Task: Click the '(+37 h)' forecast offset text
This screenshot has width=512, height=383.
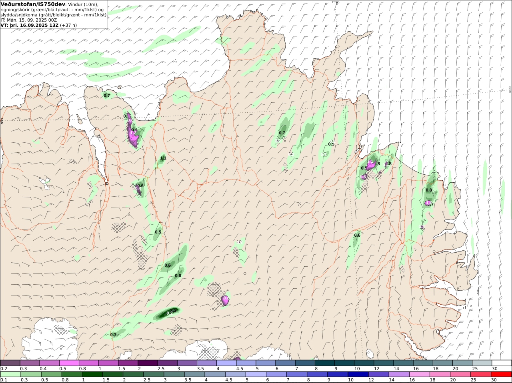Action: pyautogui.click(x=69, y=25)
